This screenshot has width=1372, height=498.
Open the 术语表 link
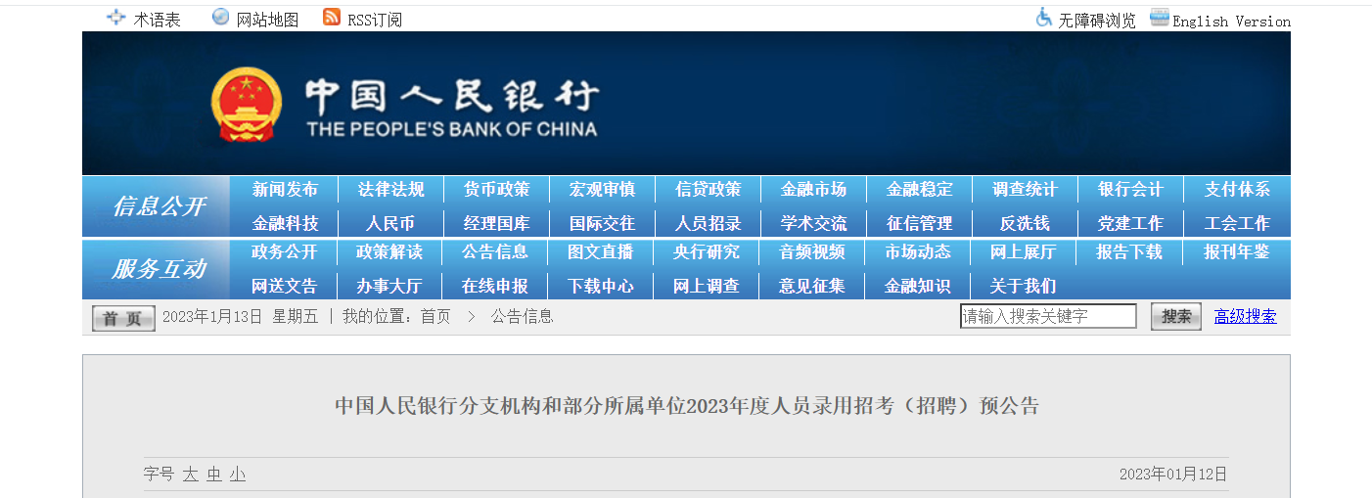click(158, 20)
